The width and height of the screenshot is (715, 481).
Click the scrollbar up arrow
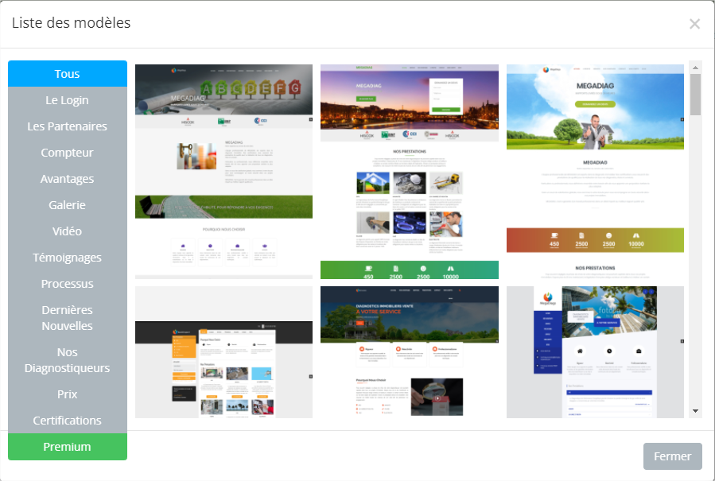(x=695, y=68)
